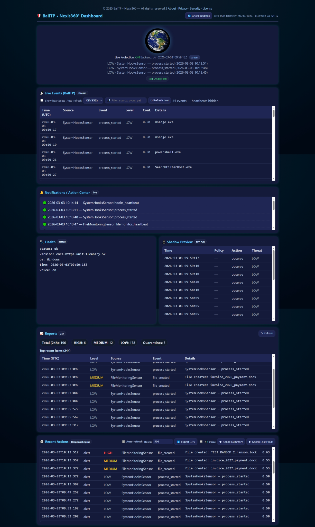
Task: Open the About link in header
Action: (x=172, y=8)
